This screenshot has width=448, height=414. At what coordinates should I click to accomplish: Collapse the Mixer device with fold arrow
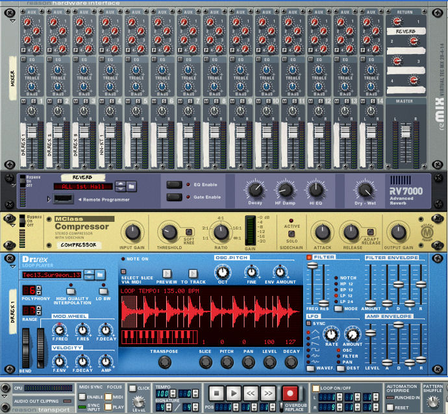12,21
